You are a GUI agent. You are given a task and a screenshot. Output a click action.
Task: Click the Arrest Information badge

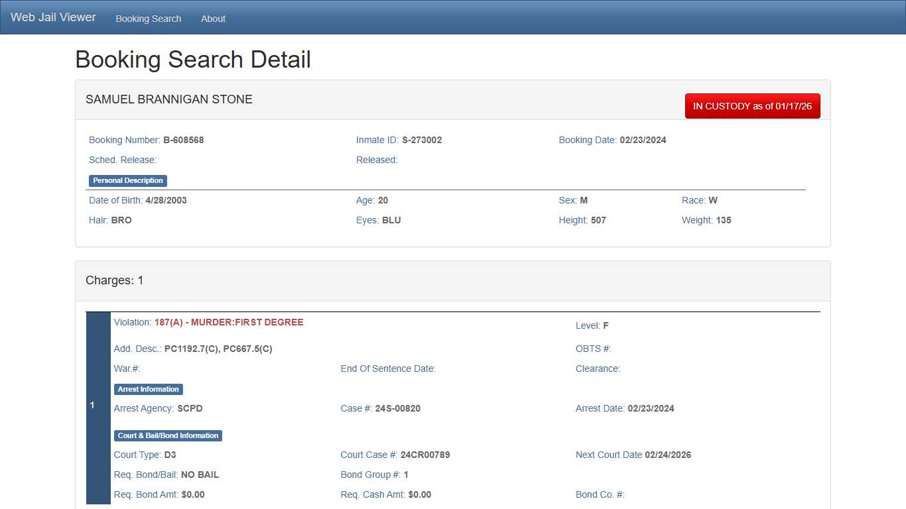click(x=148, y=389)
